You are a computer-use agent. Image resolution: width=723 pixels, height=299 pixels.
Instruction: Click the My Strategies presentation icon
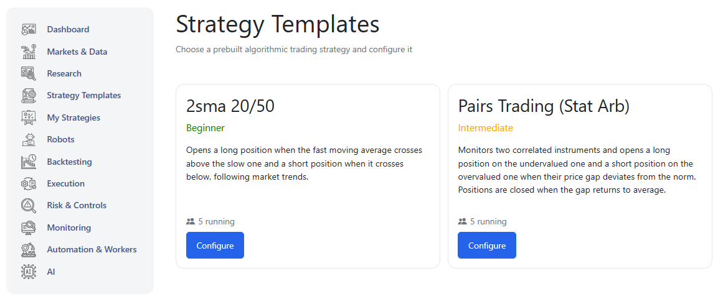pos(29,117)
